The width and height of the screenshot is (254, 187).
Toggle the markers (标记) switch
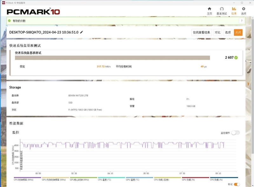tap(237, 184)
